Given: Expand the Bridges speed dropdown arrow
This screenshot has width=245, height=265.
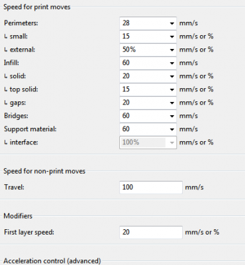Looking at the screenshot, I should [172, 116].
